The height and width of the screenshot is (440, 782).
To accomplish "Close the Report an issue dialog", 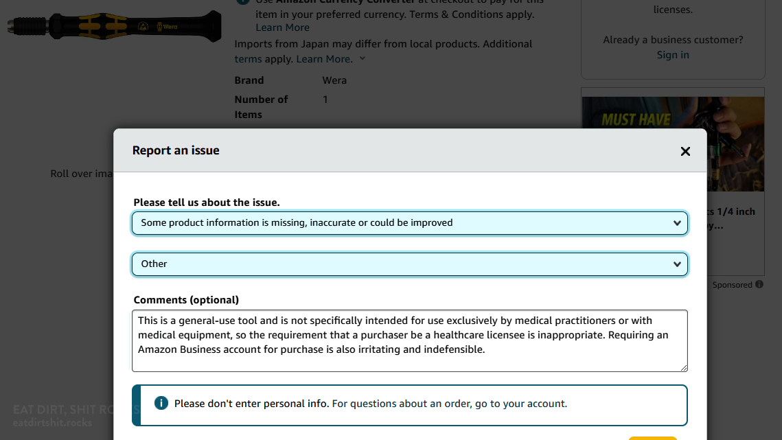I will click(685, 151).
